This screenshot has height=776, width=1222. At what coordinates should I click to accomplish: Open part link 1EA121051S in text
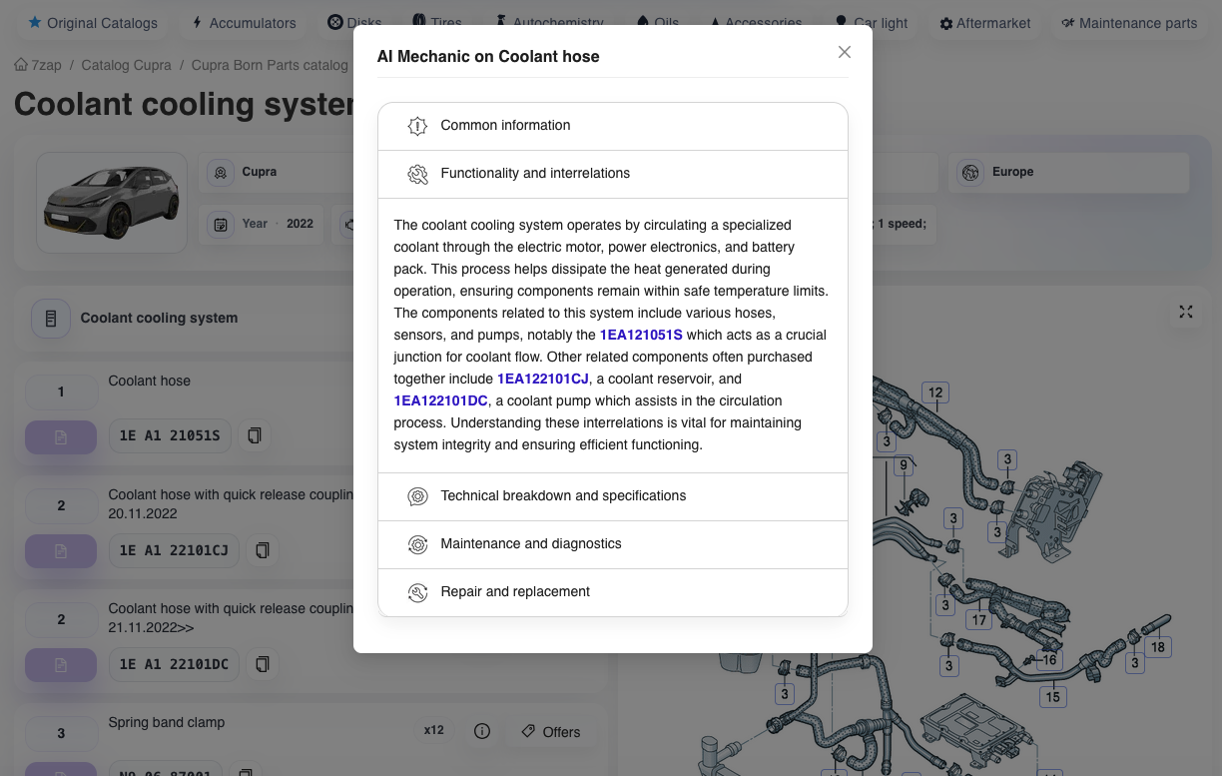point(641,335)
